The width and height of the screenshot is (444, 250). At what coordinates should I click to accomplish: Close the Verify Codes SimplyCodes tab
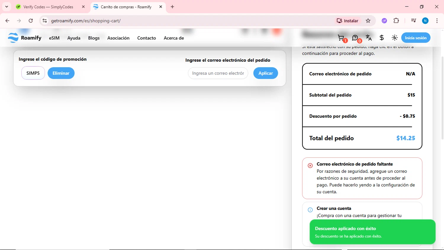pos(83,7)
